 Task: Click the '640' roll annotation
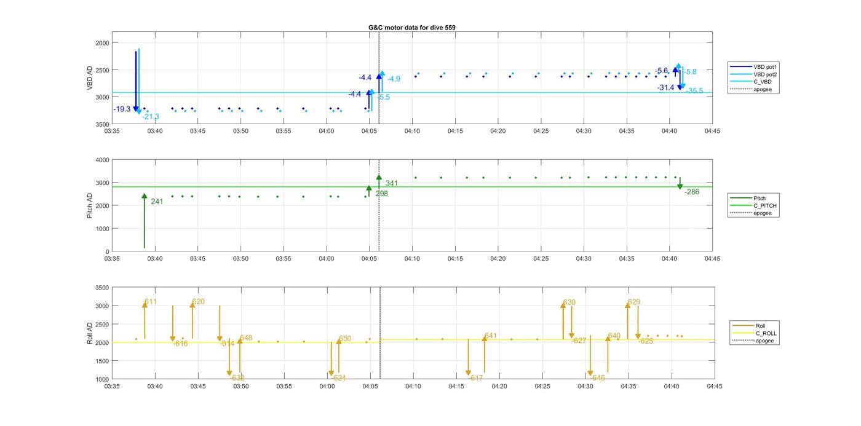[x=614, y=336]
